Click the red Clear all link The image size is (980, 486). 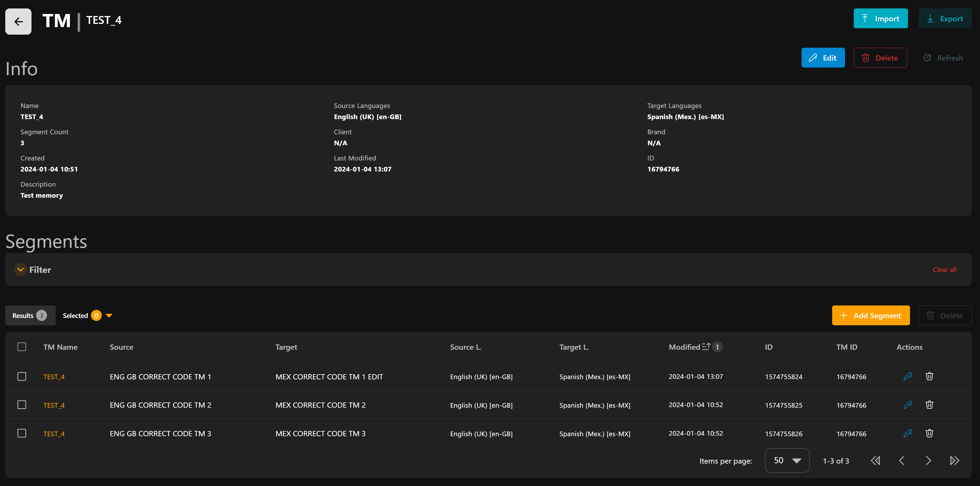[944, 269]
